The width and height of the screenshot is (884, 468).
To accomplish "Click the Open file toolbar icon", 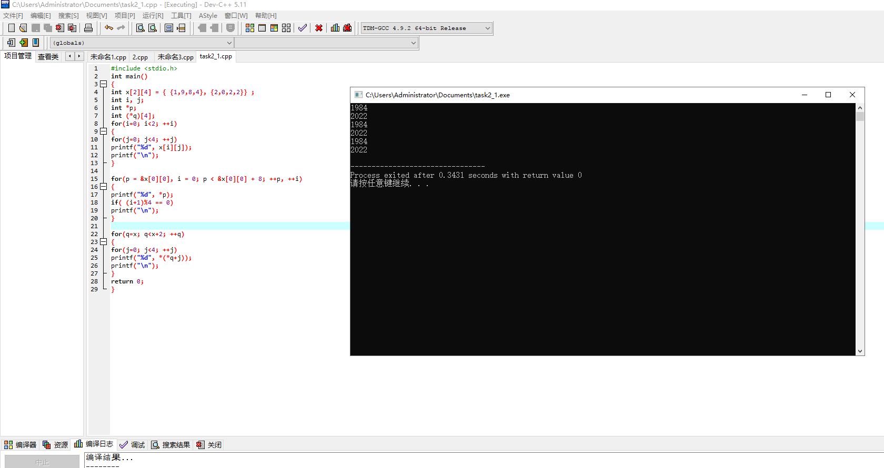I will coord(23,28).
